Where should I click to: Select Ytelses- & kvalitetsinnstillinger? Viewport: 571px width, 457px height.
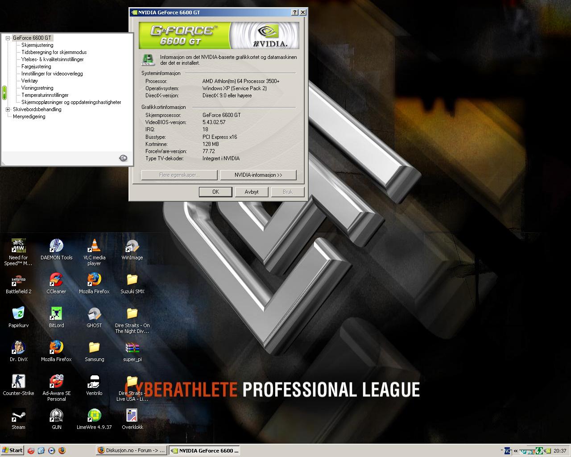(53, 59)
